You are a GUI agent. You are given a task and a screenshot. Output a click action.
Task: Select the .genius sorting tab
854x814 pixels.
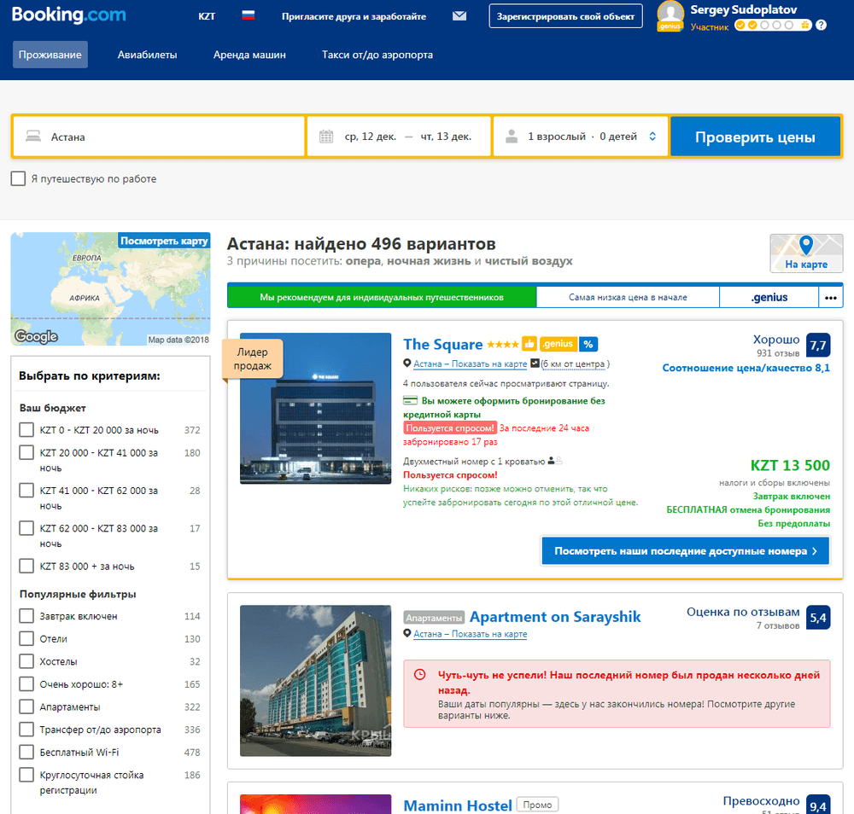click(x=769, y=297)
